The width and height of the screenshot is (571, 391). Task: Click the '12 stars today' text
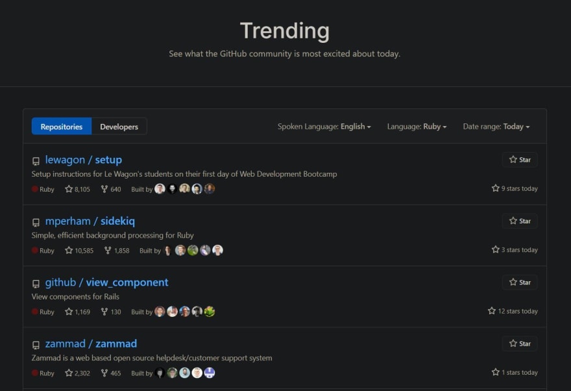(518, 311)
